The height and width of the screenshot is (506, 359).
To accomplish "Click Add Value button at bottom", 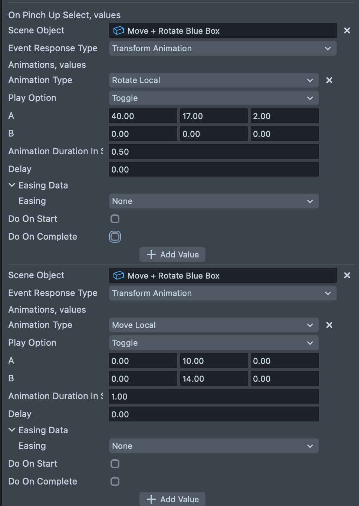I will [172, 499].
